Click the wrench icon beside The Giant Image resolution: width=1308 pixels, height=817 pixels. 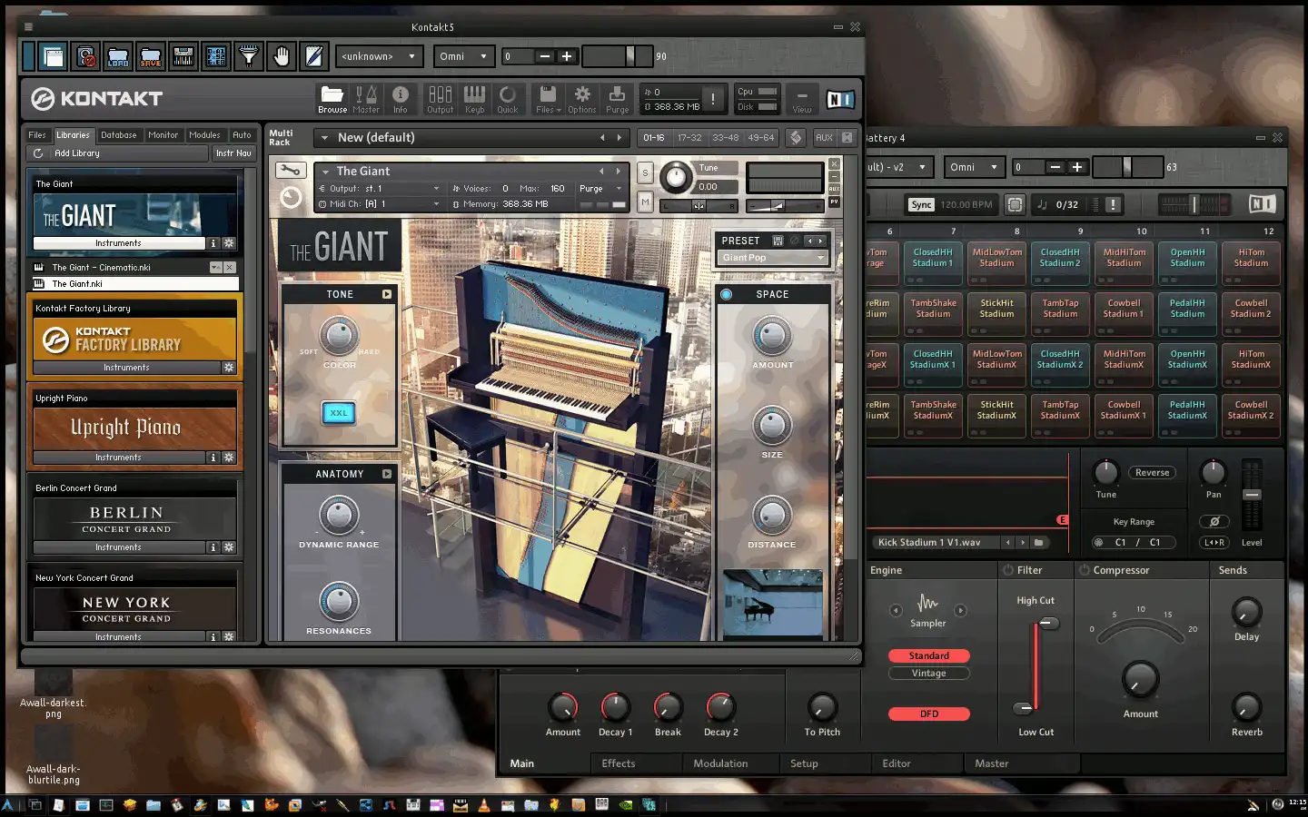(290, 171)
